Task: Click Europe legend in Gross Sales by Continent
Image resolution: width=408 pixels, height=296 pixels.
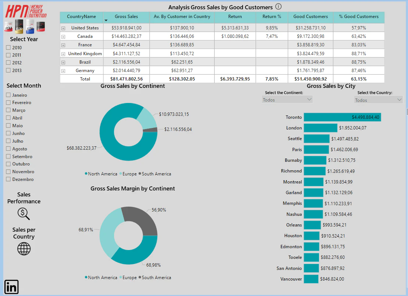Action: click(x=128, y=174)
